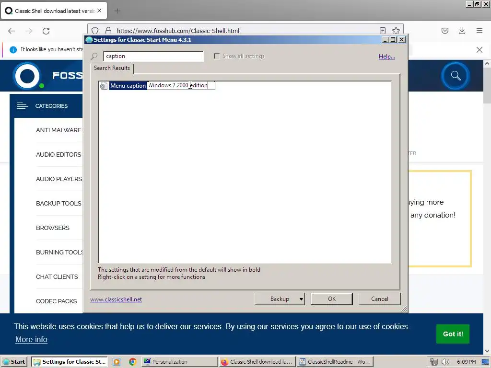This screenshot has height=368, width=491.
Task: Click the FossHub logo
Action: [x=47, y=75]
